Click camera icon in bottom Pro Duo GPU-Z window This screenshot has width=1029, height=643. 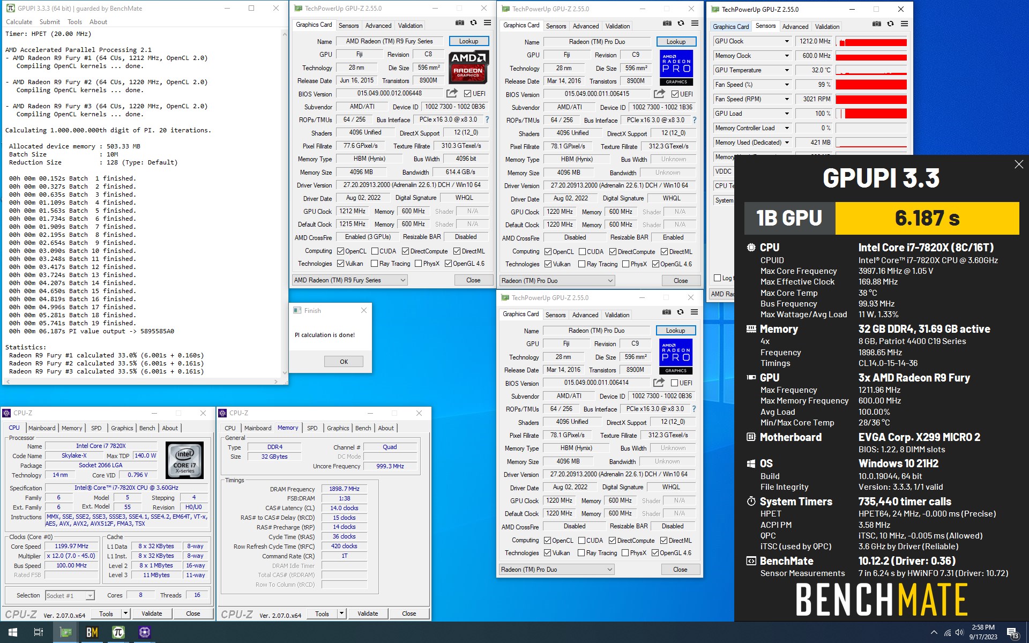pos(667,312)
